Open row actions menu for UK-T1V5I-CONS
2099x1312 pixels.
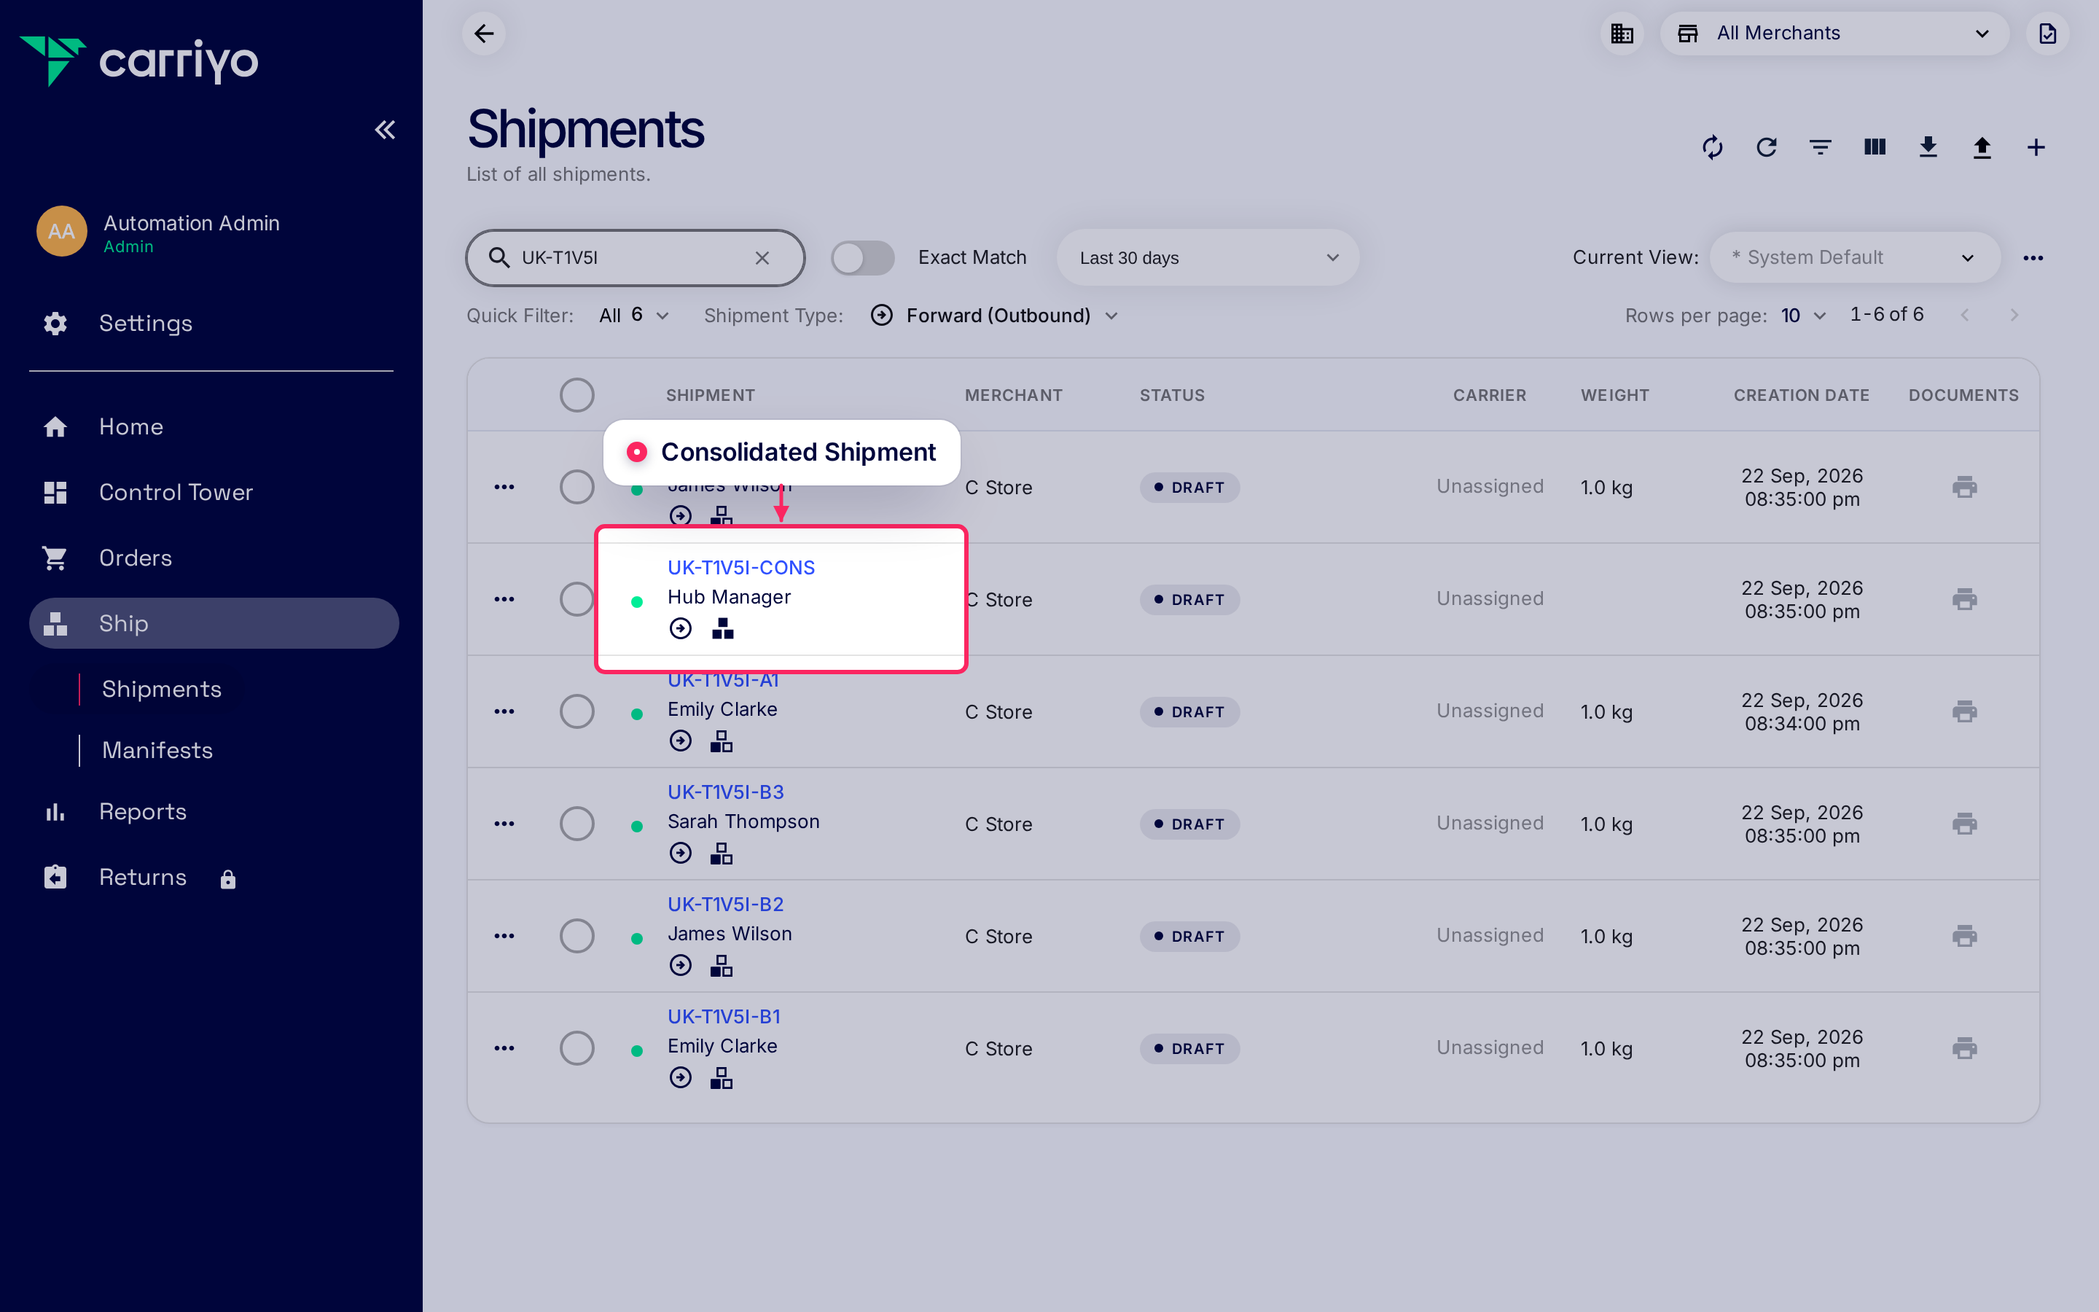point(504,600)
